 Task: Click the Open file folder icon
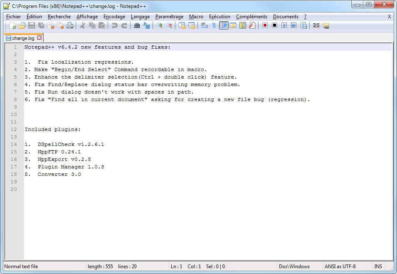point(22,25)
